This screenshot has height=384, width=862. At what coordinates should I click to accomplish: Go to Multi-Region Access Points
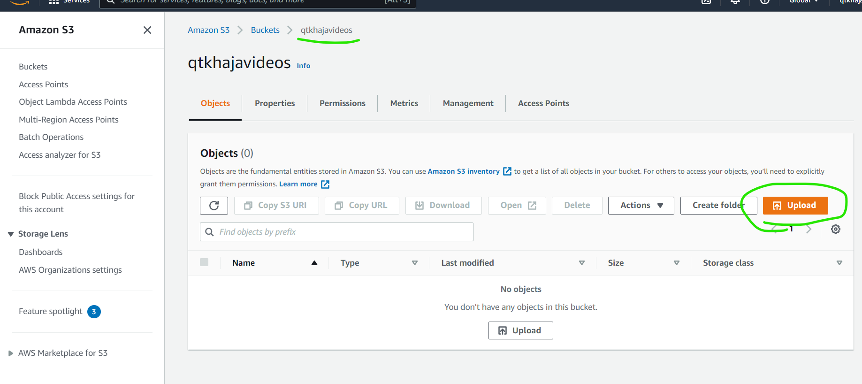coord(69,120)
